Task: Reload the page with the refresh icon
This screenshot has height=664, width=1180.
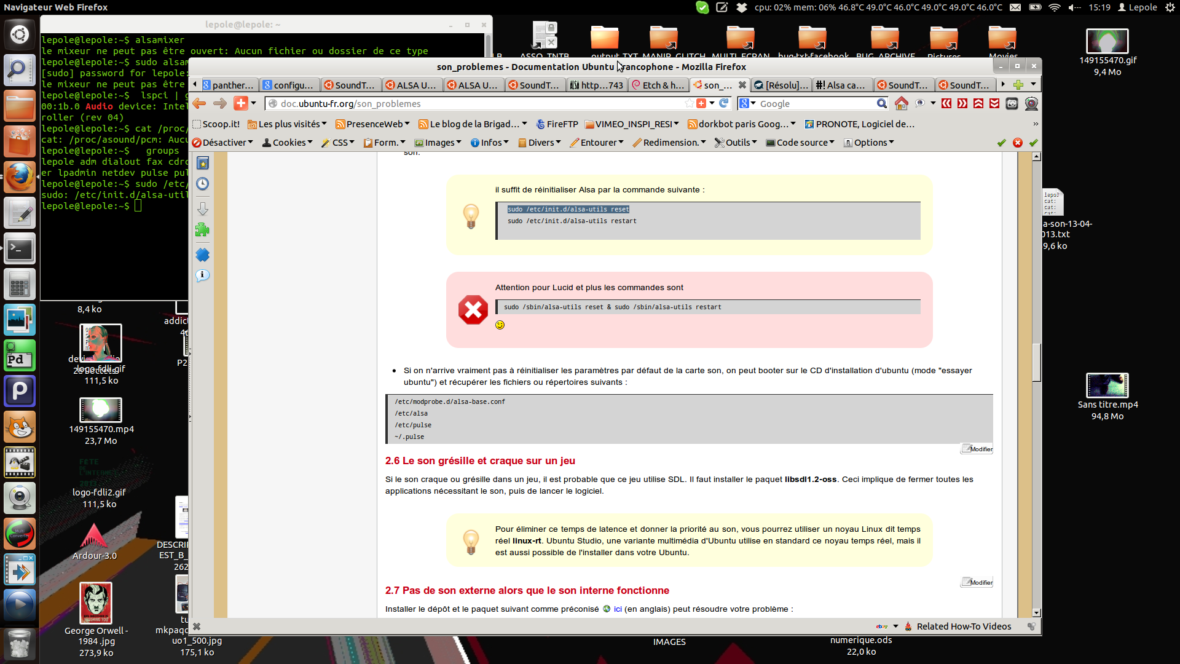Action: tap(724, 103)
